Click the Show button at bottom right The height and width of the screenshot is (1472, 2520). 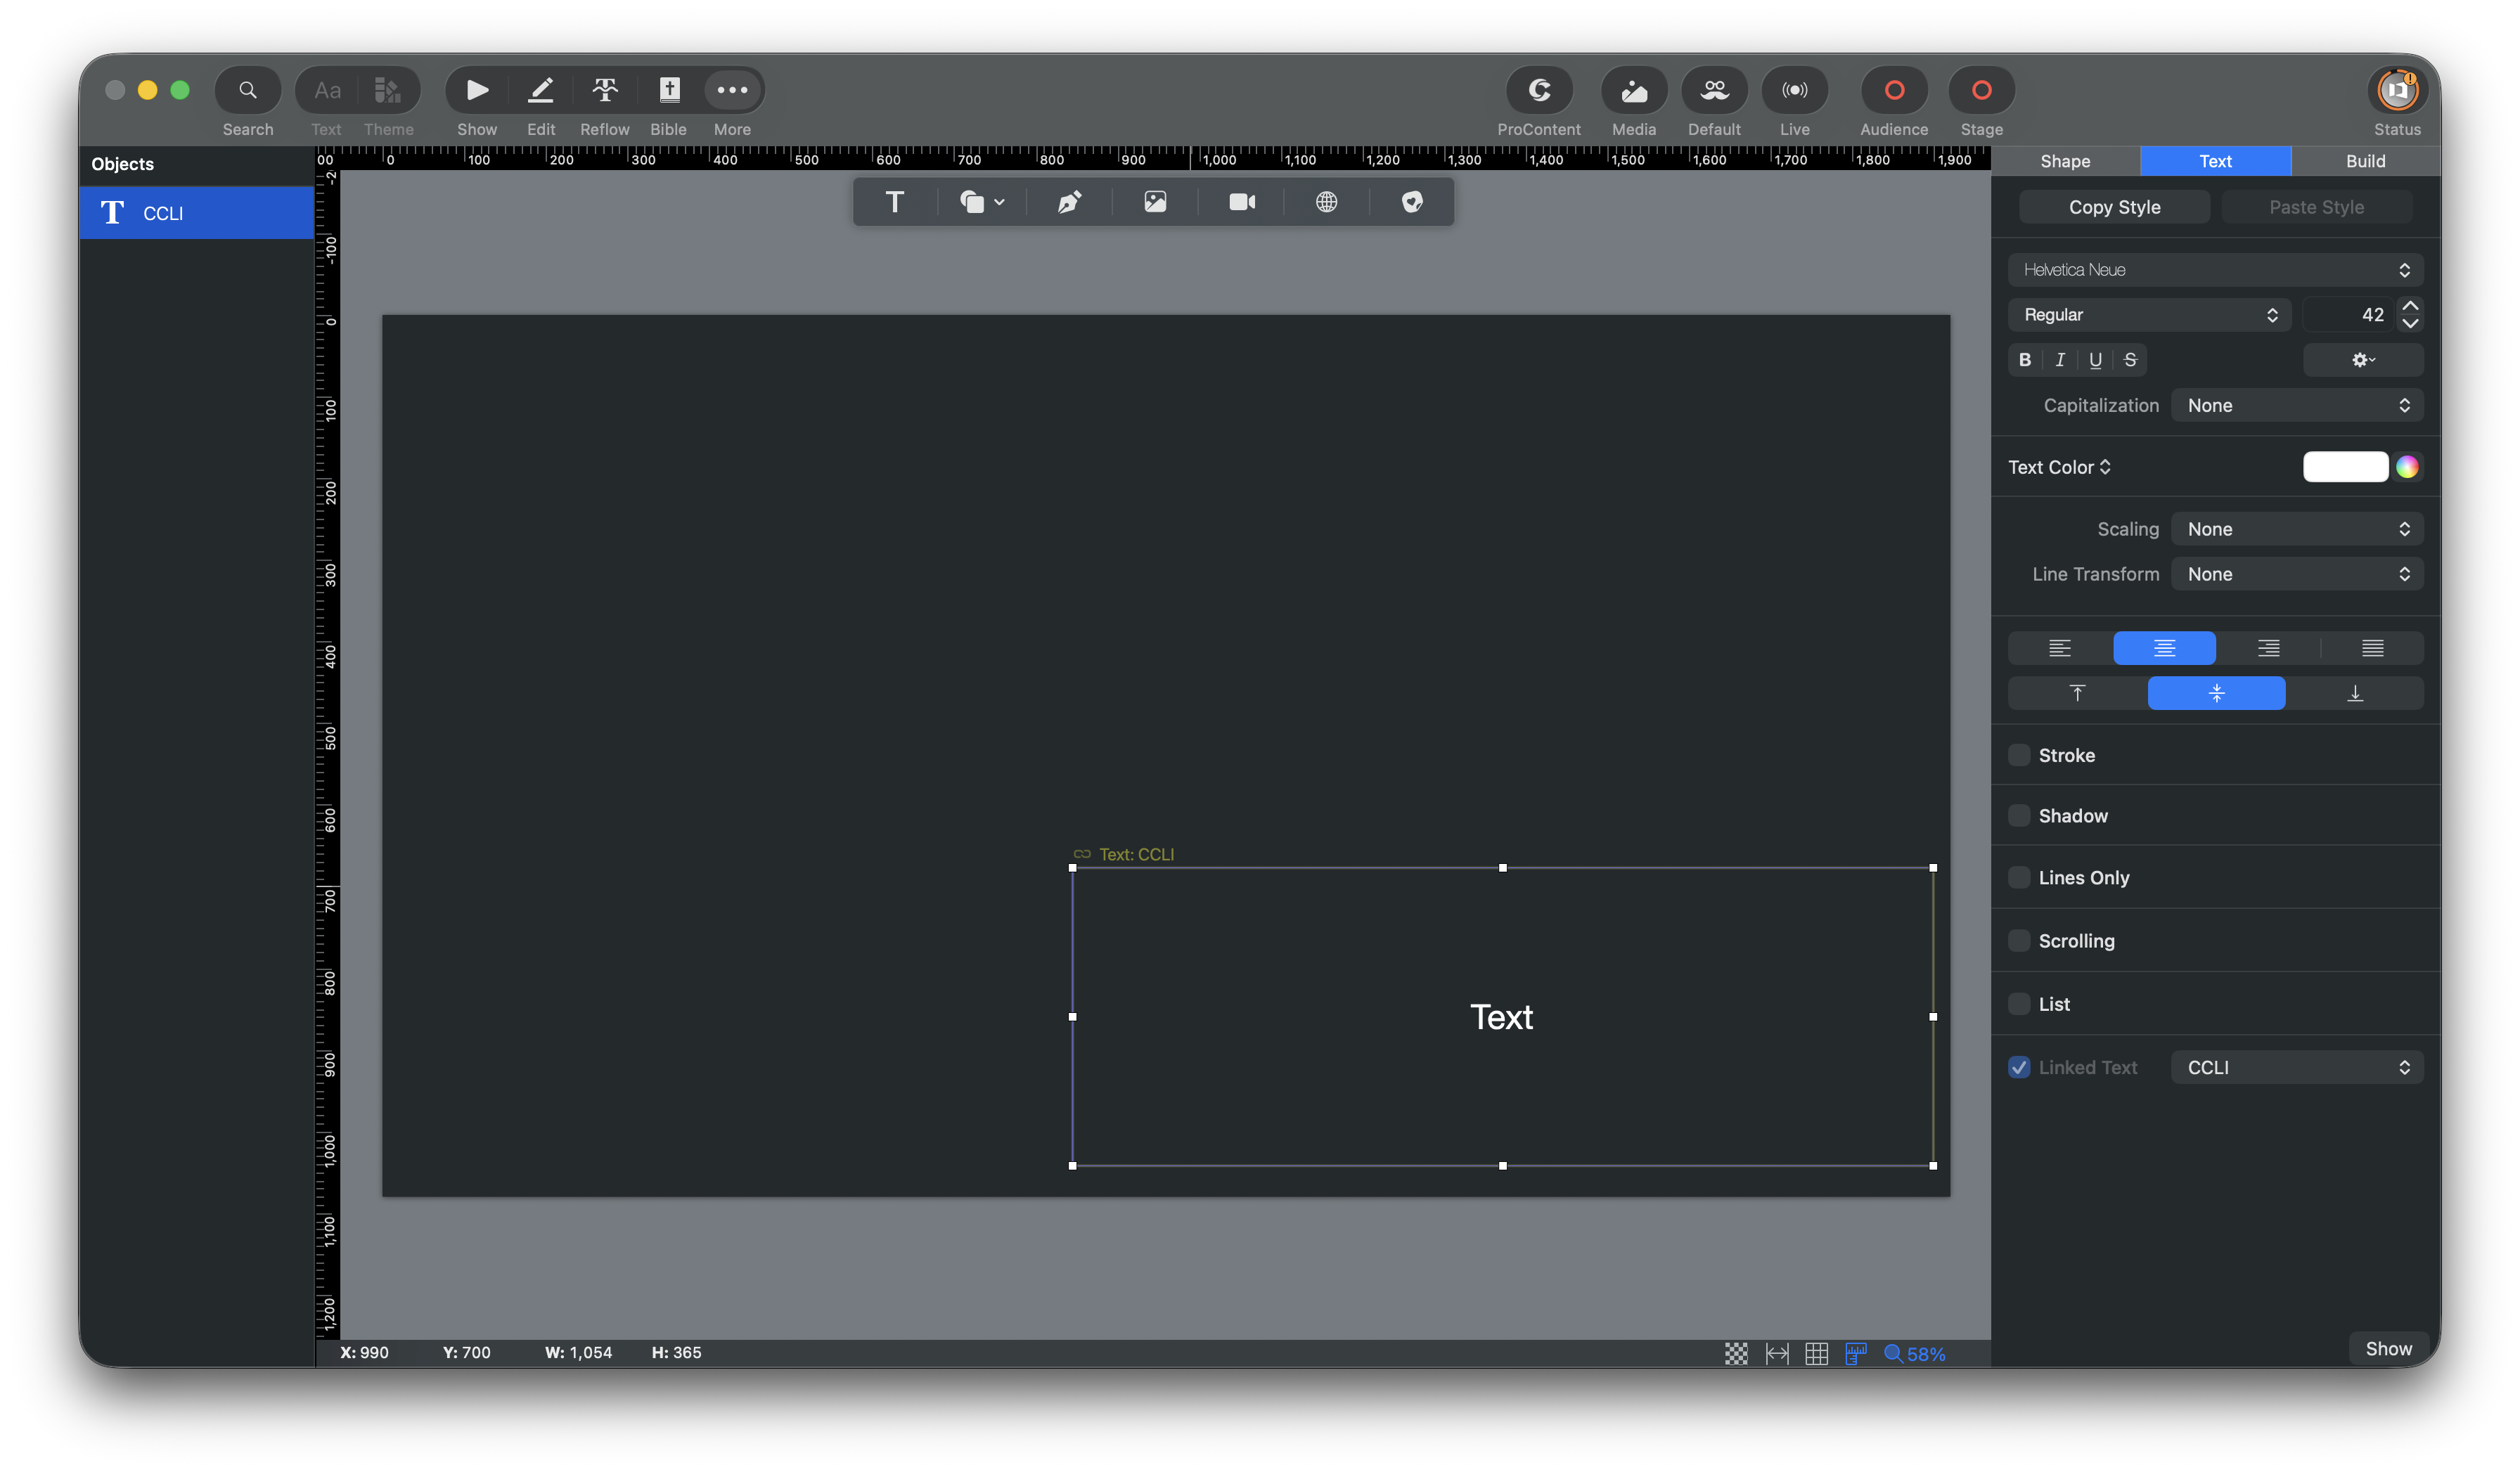tap(2388, 1349)
